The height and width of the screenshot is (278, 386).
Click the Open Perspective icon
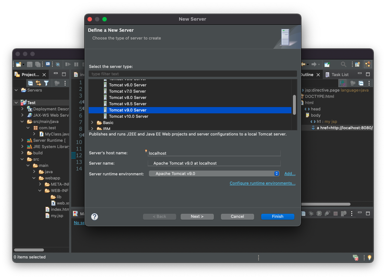tap(358, 65)
